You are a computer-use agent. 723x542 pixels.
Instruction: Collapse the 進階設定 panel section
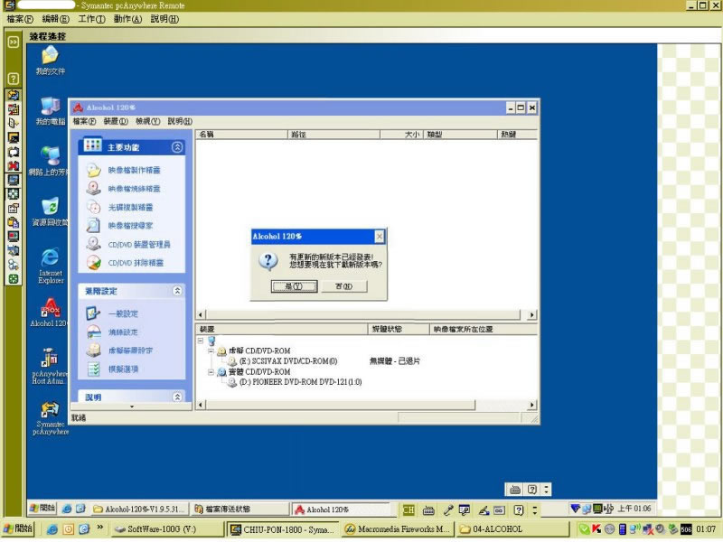click(177, 291)
